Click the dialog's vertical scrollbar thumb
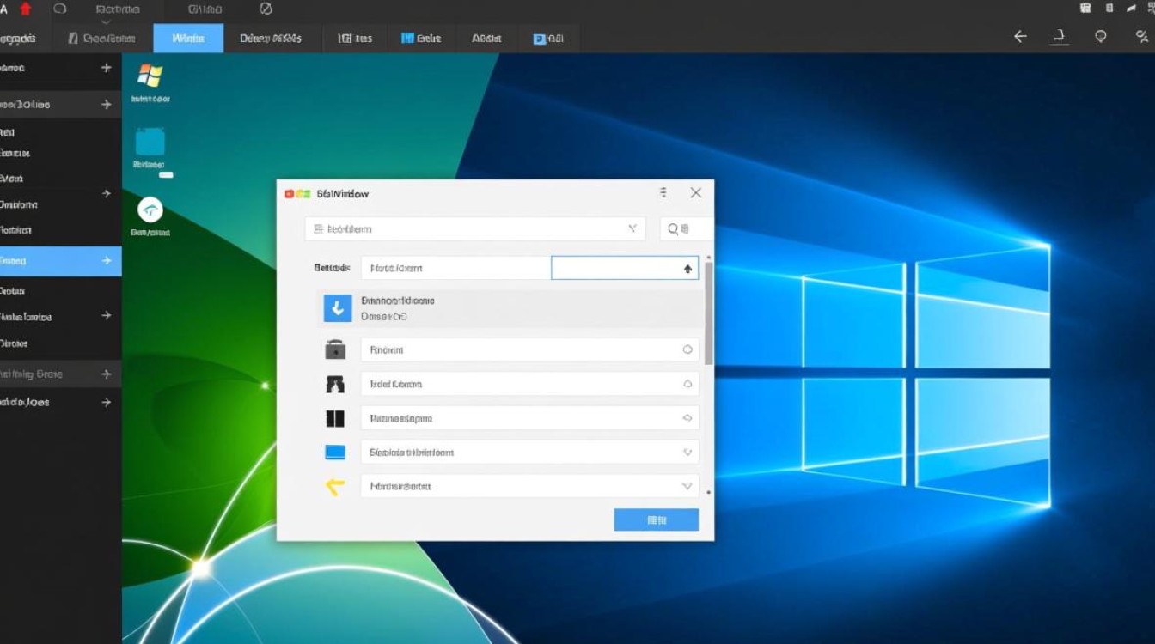The image size is (1155, 644). [708, 313]
